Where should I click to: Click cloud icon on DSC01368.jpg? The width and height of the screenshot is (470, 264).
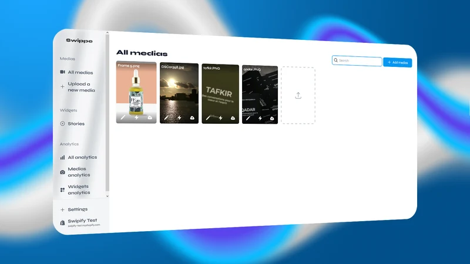[192, 118]
